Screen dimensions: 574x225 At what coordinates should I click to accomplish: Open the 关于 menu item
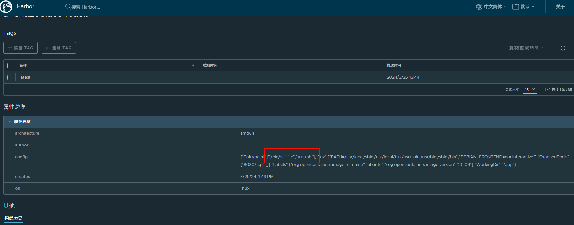(560, 7)
